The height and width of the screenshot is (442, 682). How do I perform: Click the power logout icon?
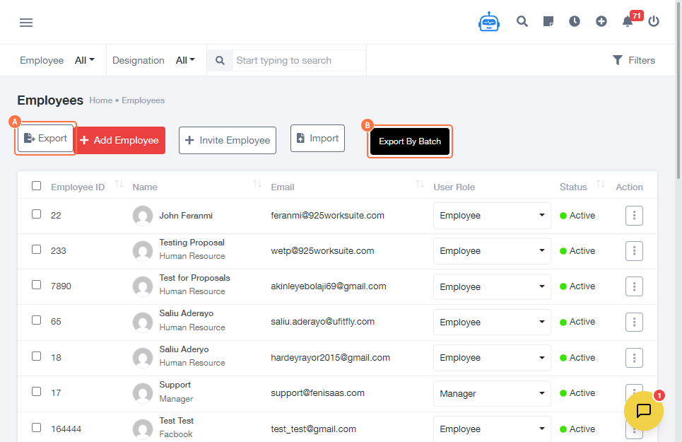[x=654, y=21]
